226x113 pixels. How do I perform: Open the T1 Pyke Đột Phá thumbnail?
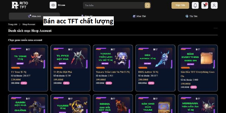[x=71, y=58]
